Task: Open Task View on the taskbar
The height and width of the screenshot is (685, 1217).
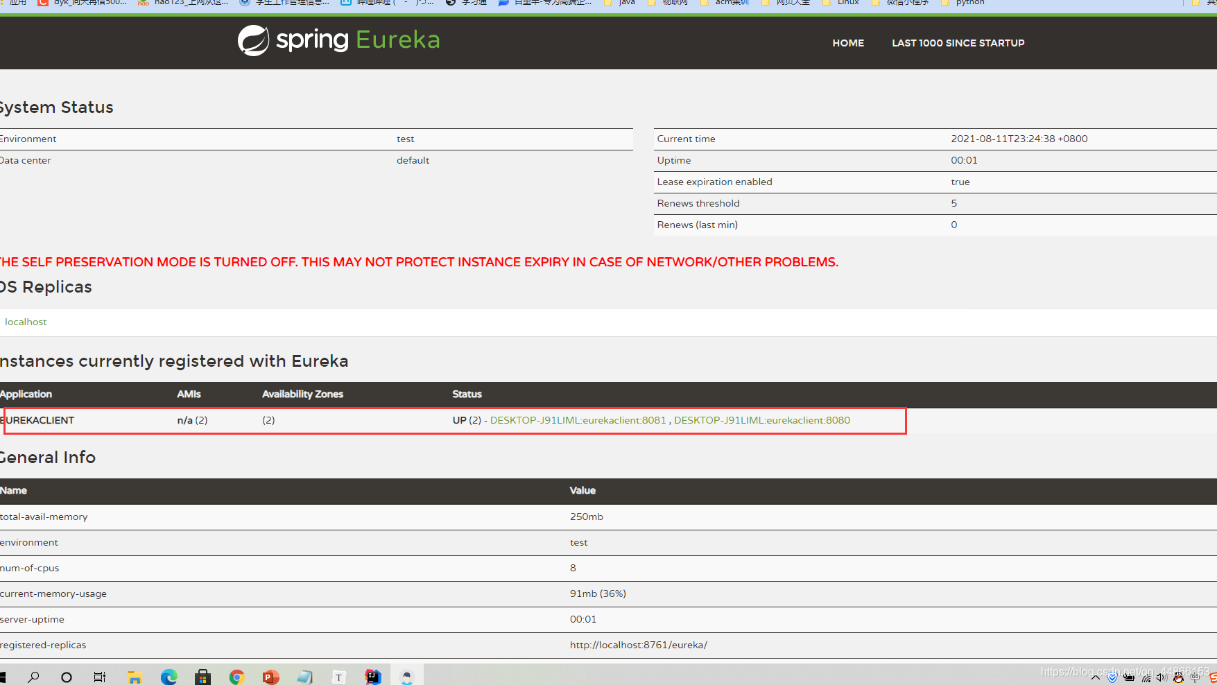Action: [100, 677]
